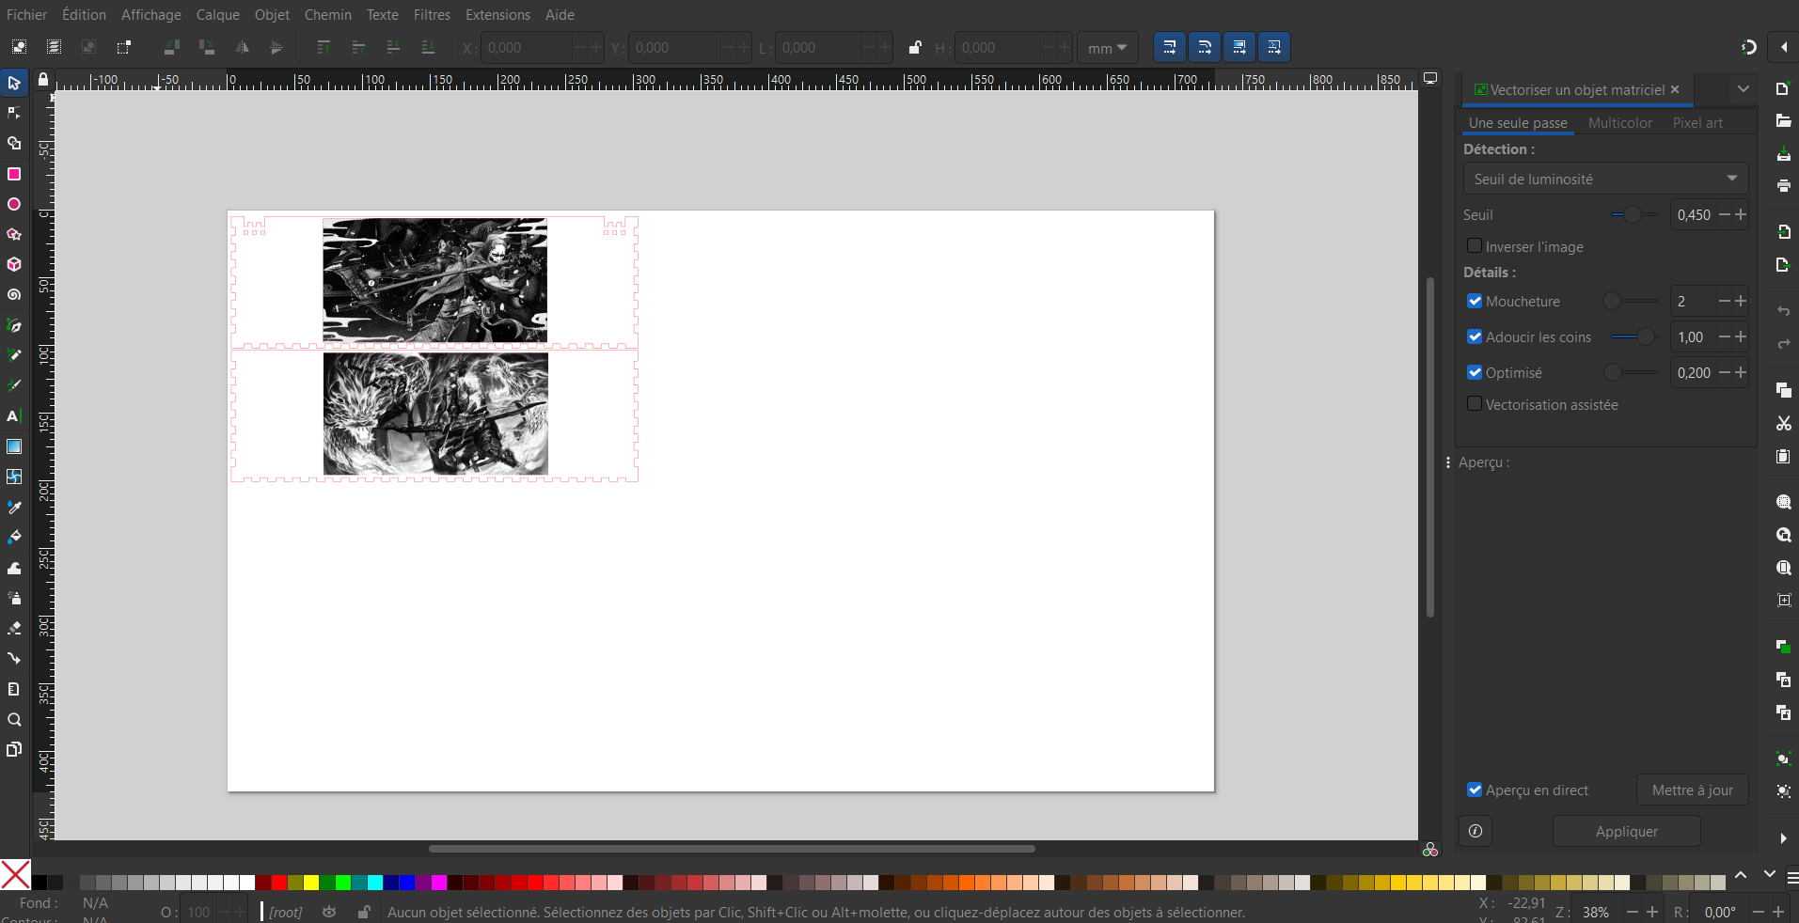
Task: Select the Ellipse tool
Action: click(14, 204)
